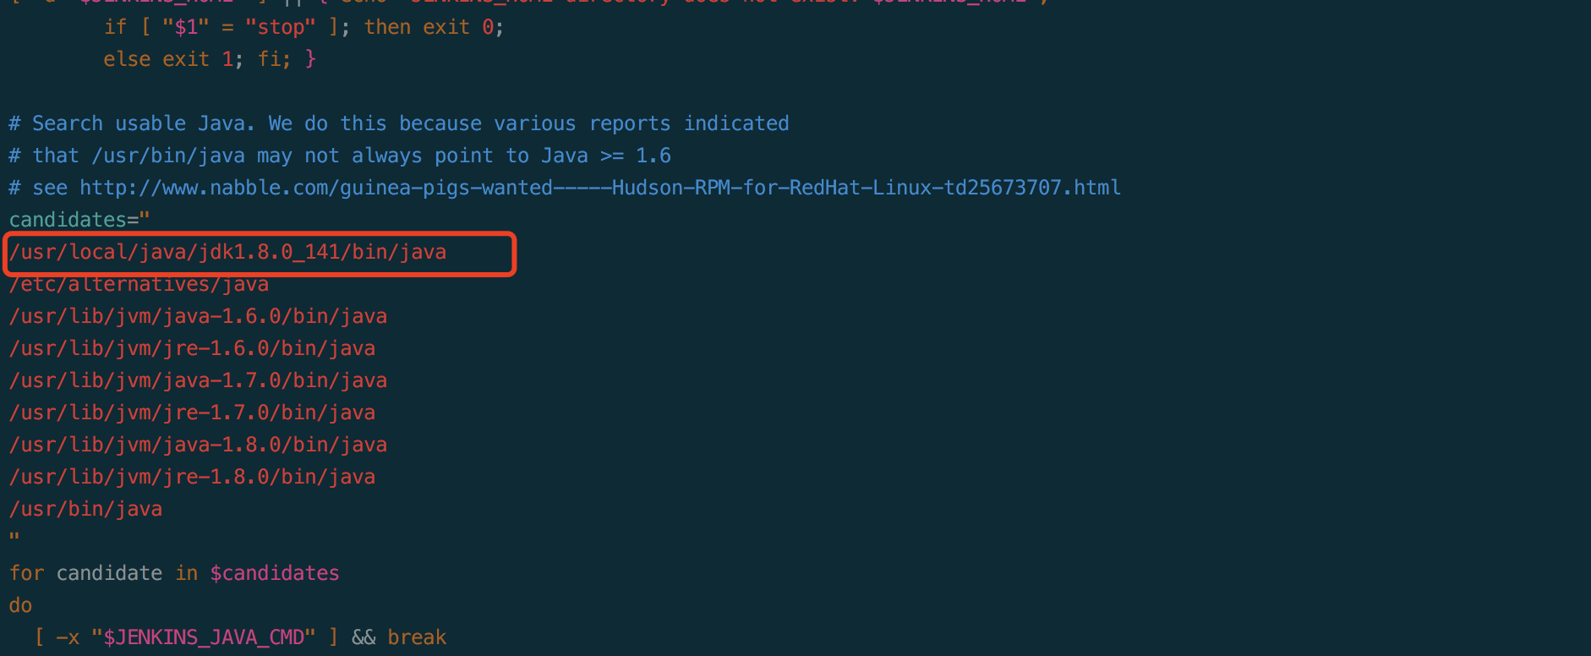Image resolution: width=1591 pixels, height=656 pixels.
Task: Click the "else exit 1" statement
Action: (x=167, y=59)
